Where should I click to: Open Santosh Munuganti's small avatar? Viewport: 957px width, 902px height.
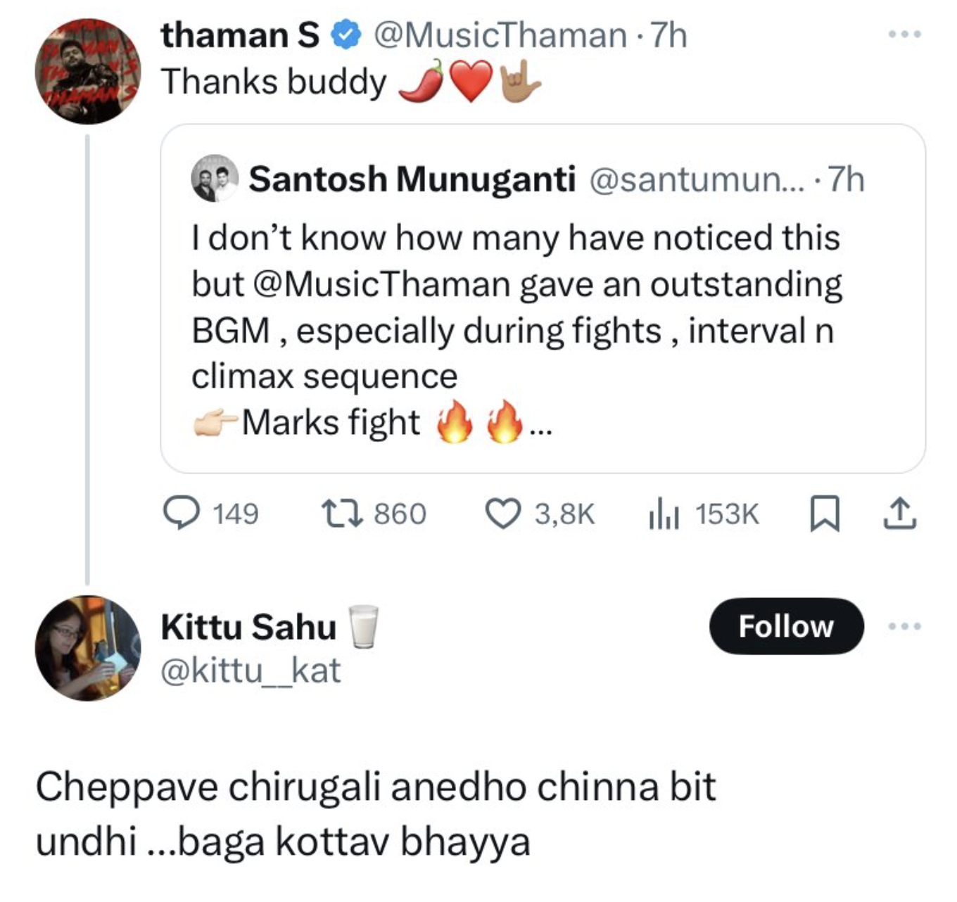(215, 179)
